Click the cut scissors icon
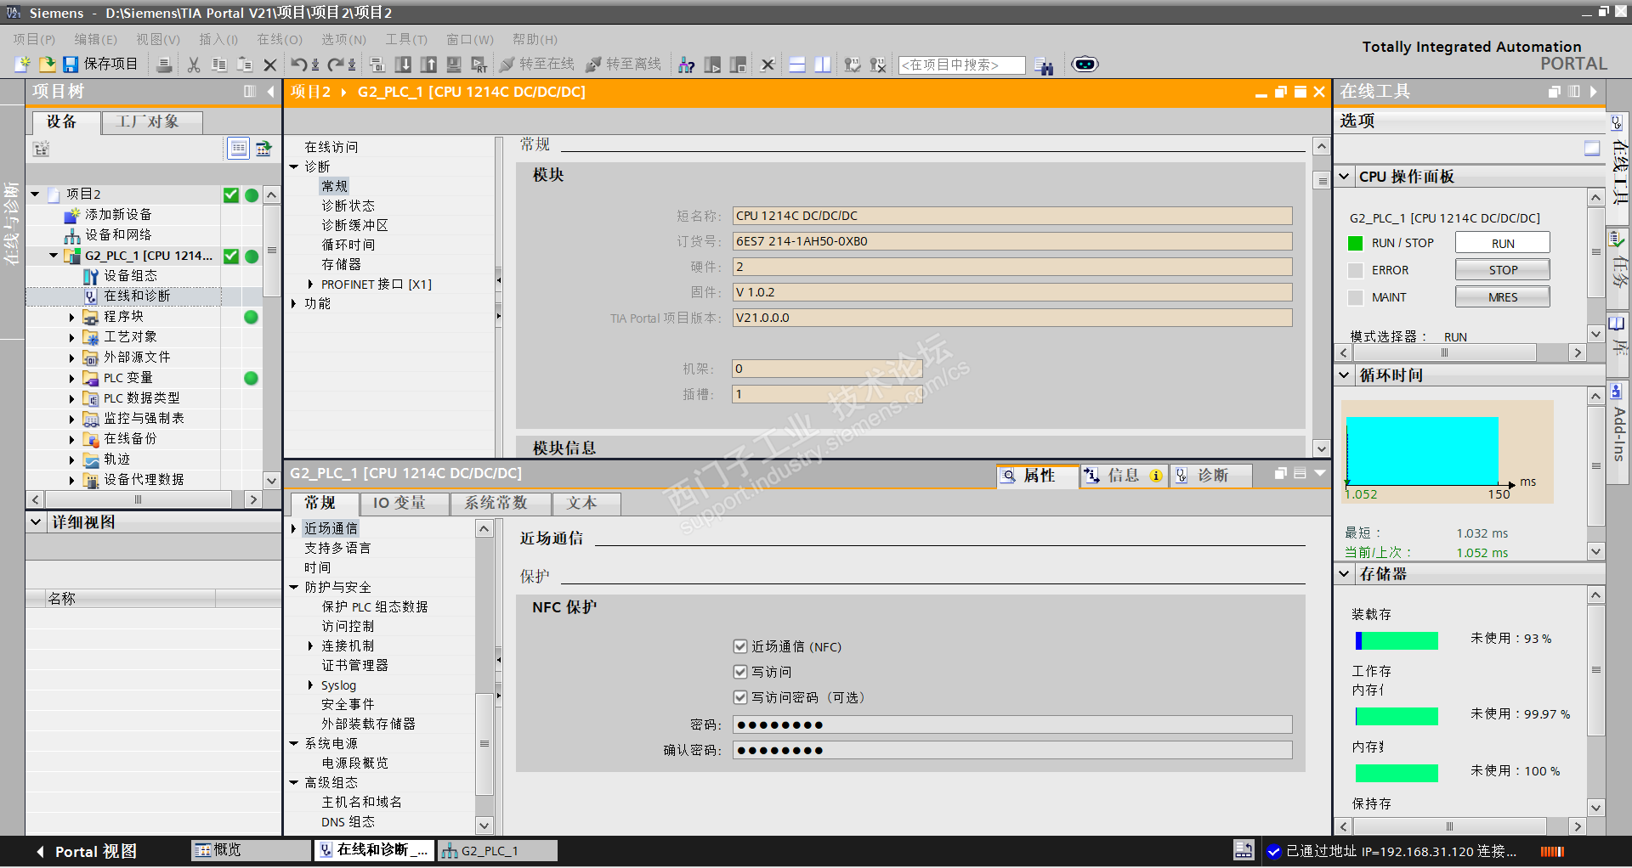 194,65
